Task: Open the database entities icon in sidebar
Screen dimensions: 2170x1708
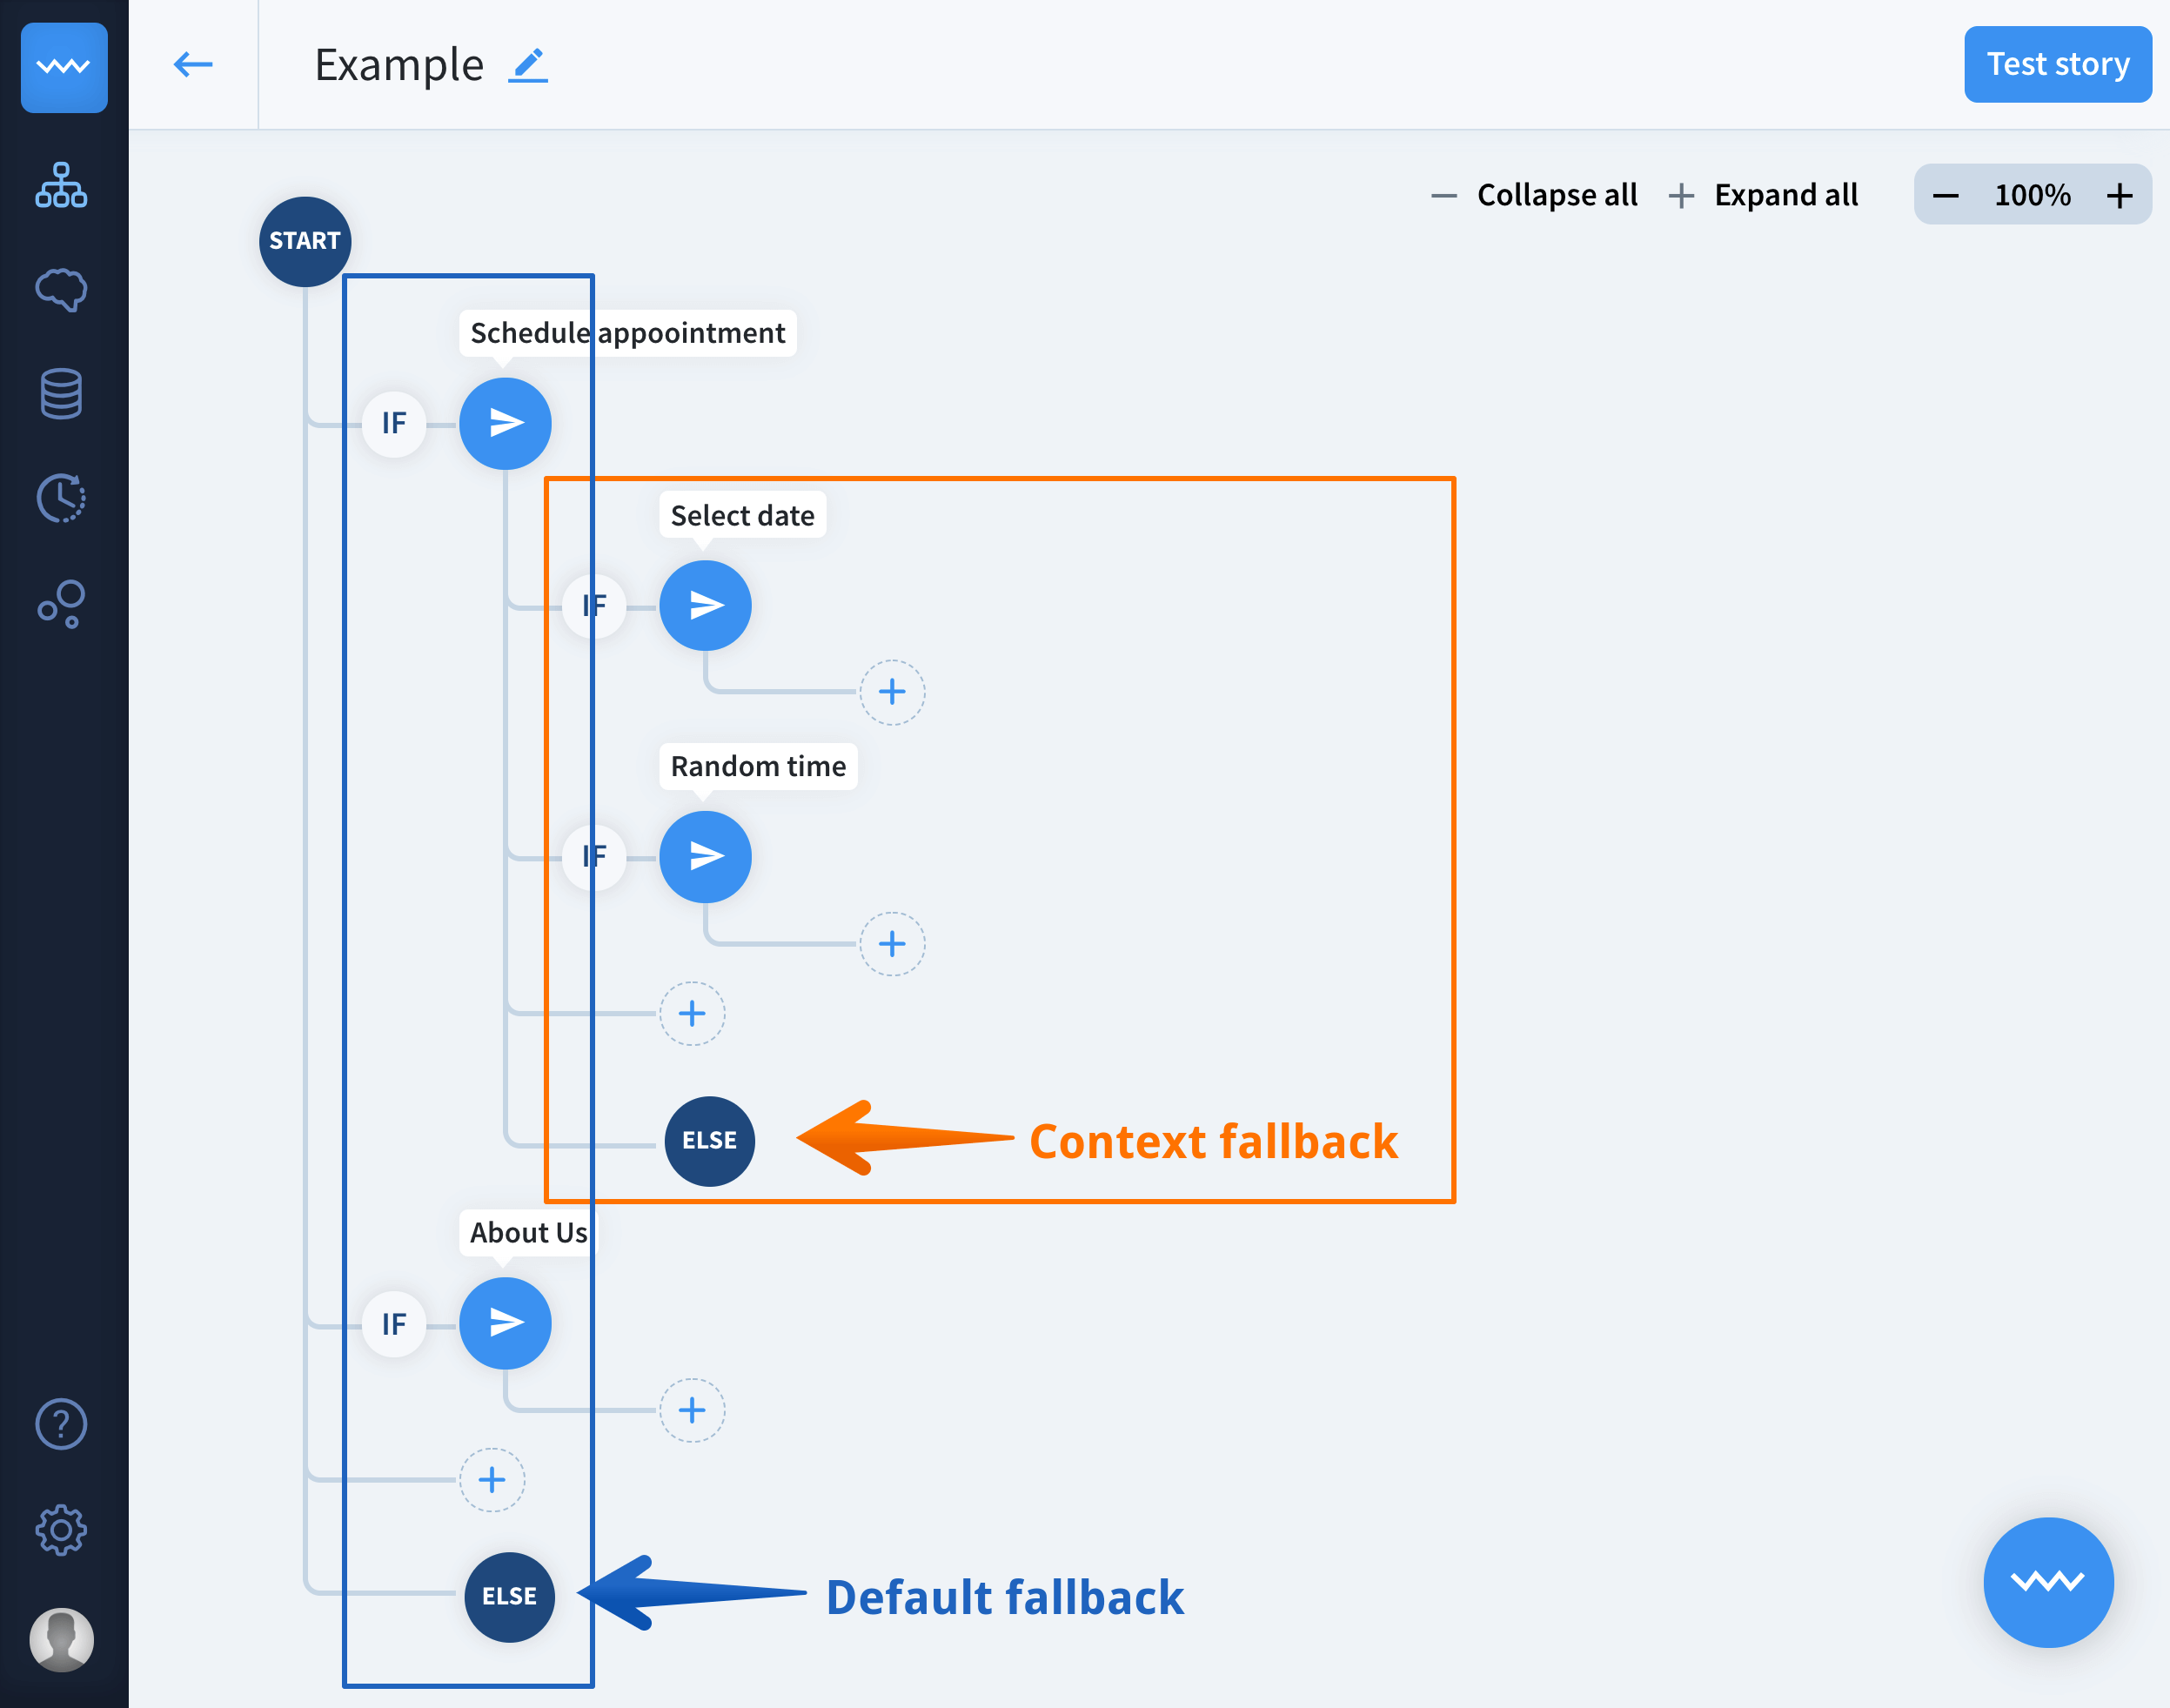Action: pyautogui.click(x=62, y=394)
